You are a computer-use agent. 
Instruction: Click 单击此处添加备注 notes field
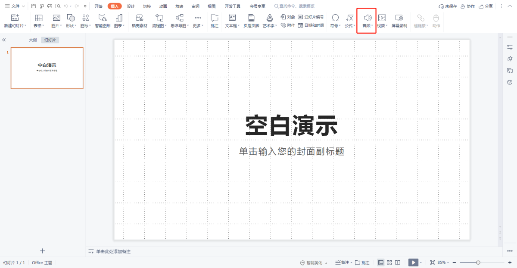(113, 251)
